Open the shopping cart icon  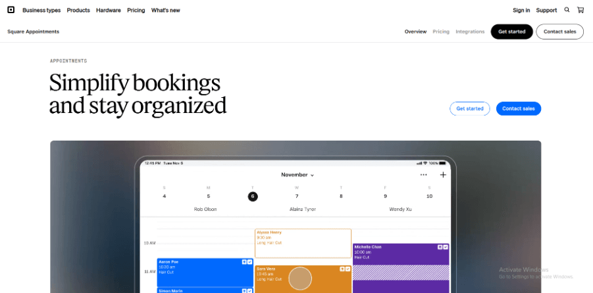[x=580, y=11]
